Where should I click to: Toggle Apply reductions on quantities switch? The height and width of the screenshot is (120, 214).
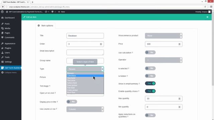coord(150,115)
